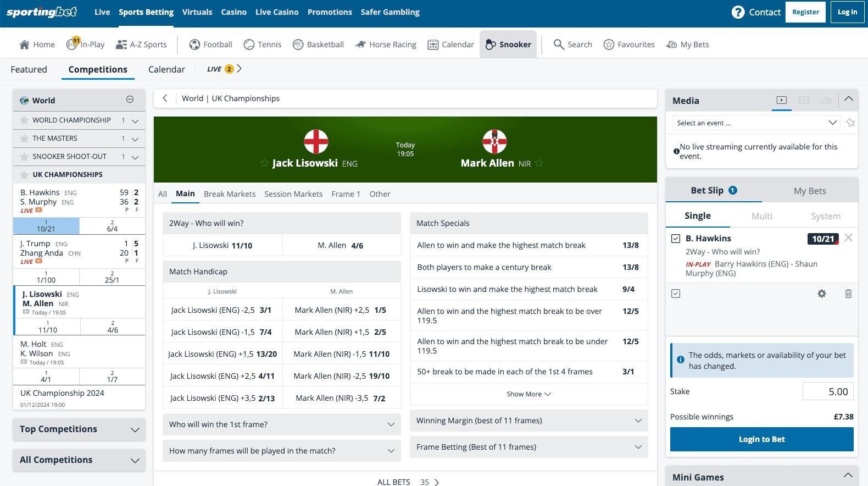Open In-Play with 91 badge
868x486 pixels.
[85, 45]
